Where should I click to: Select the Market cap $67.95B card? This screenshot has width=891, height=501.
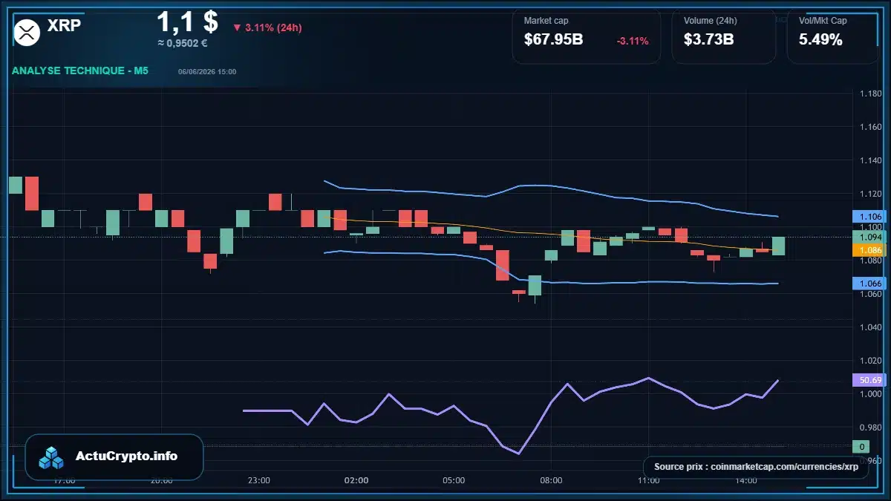587,36
